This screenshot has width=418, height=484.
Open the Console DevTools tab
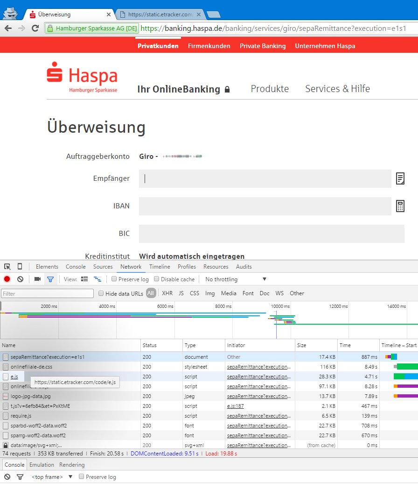pyautogui.click(x=76, y=267)
